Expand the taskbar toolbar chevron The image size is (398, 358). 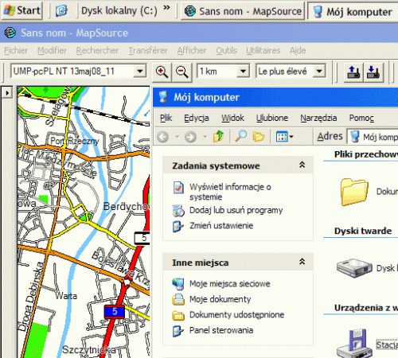point(166,7)
